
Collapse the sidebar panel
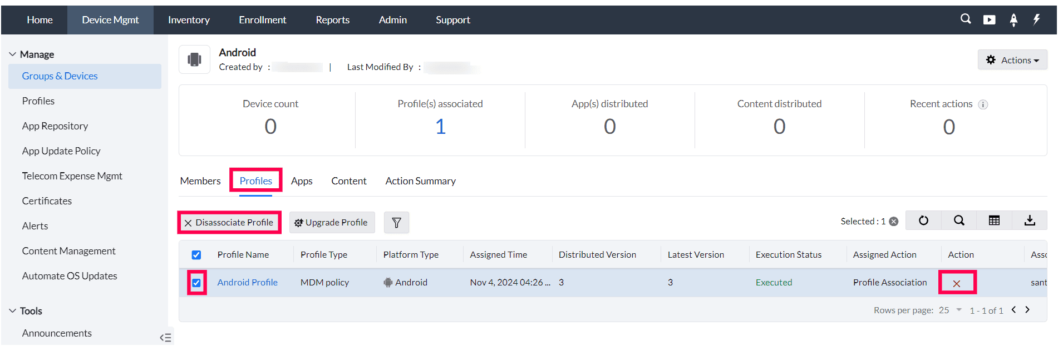point(165,337)
